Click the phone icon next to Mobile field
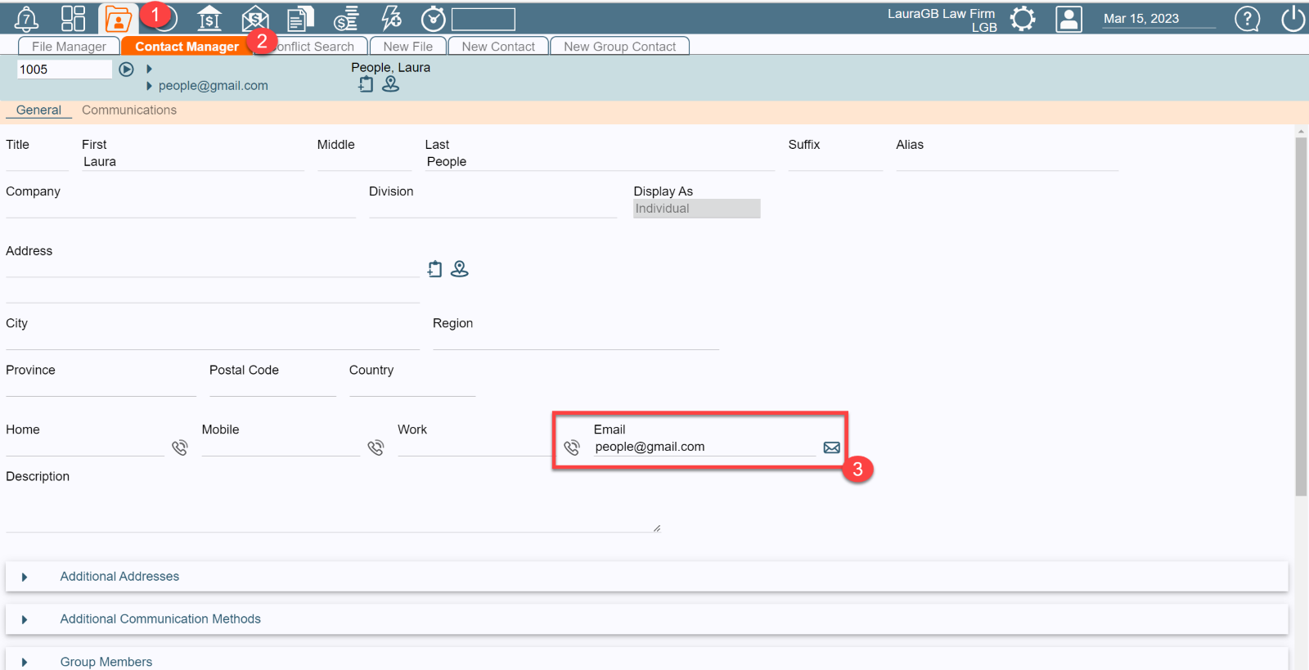 [376, 447]
